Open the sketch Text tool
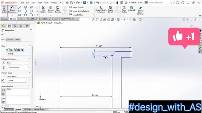 click(37, 11)
